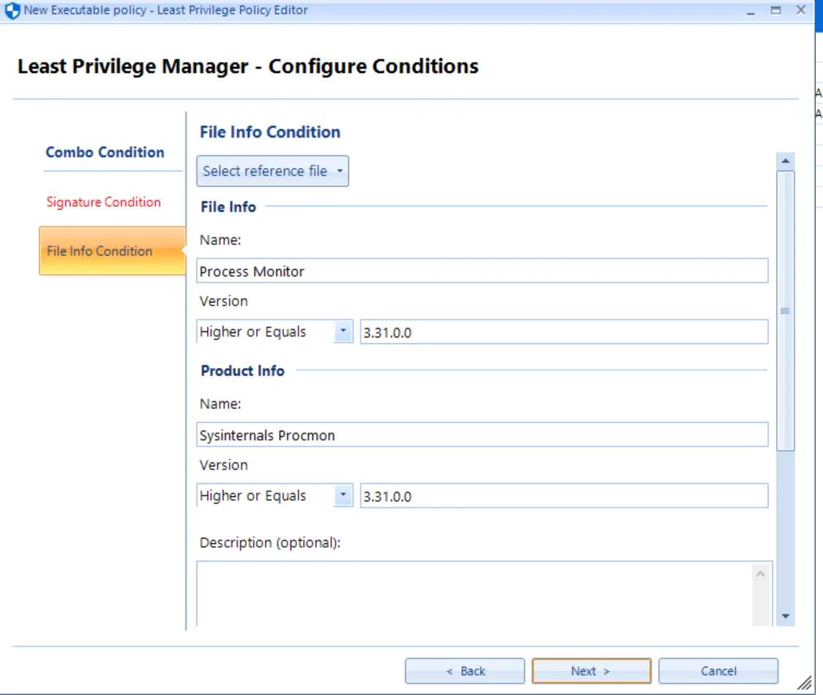Click the File Info Name field showing Process Monitor
The image size is (823, 695).
point(481,270)
